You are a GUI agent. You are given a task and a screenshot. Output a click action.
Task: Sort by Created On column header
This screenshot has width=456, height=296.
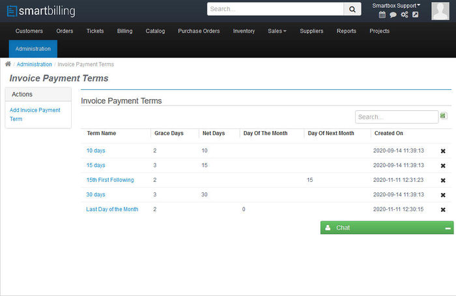click(389, 133)
